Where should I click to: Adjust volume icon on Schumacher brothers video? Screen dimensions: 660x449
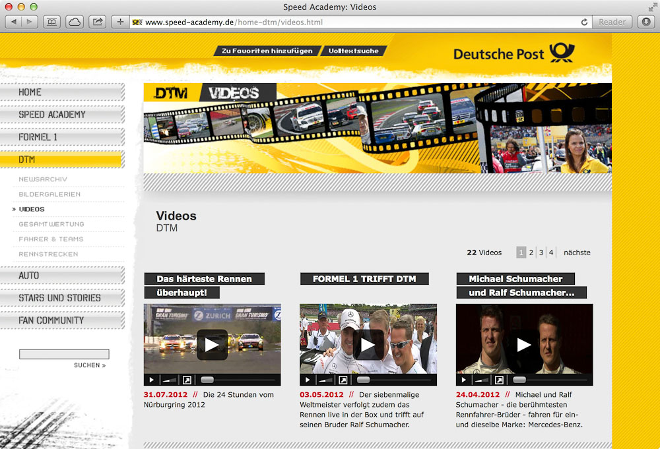tap(482, 380)
